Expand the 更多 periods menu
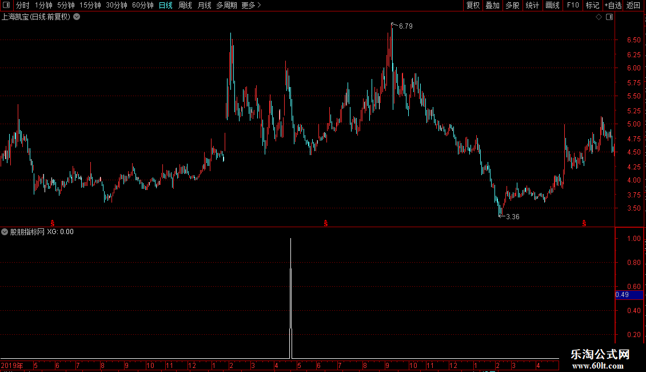Viewport: 646px width, 372px height. pos(251,5)
